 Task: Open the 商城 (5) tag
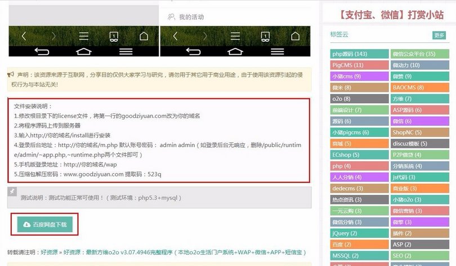point(359,144)
